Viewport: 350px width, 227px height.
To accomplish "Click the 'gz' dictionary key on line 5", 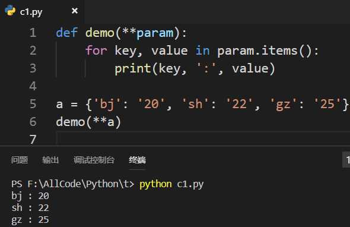I will (284, 105).
